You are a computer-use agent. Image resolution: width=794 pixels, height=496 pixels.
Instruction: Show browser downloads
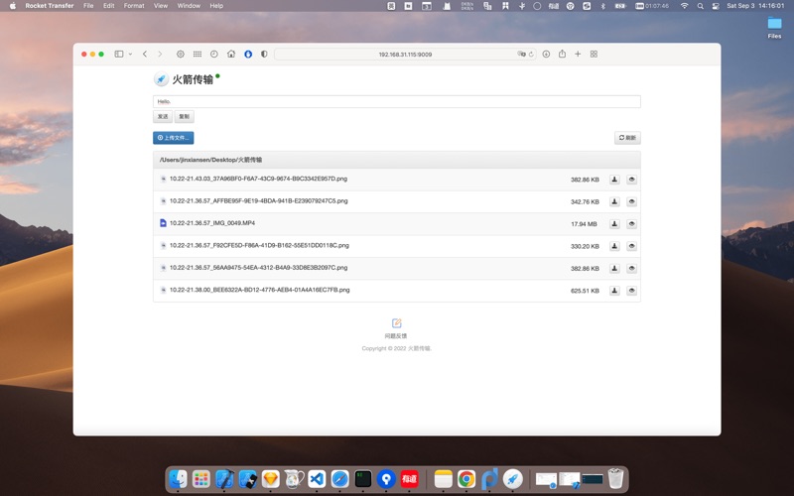(546, 55)
